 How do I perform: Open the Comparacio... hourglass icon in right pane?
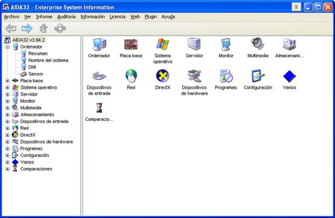click(99, 108)
